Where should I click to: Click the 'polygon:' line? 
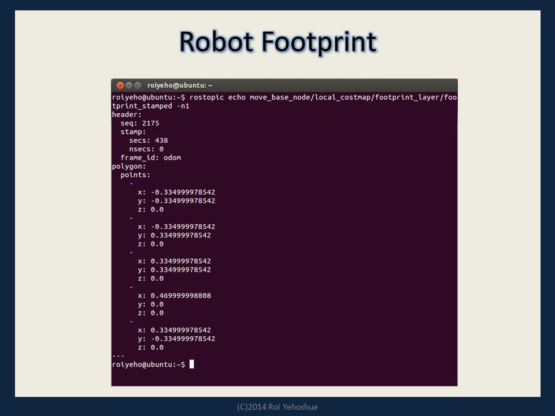[129, 166]
